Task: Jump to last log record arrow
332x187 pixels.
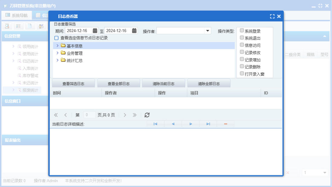Action: tap(208, 124)
